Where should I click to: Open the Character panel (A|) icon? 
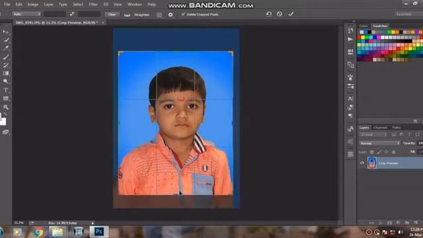[350, 99]
